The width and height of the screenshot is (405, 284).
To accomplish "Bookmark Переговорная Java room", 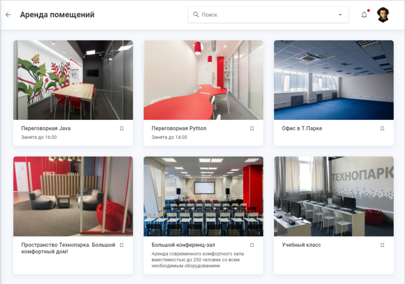I will pos(121,128).
